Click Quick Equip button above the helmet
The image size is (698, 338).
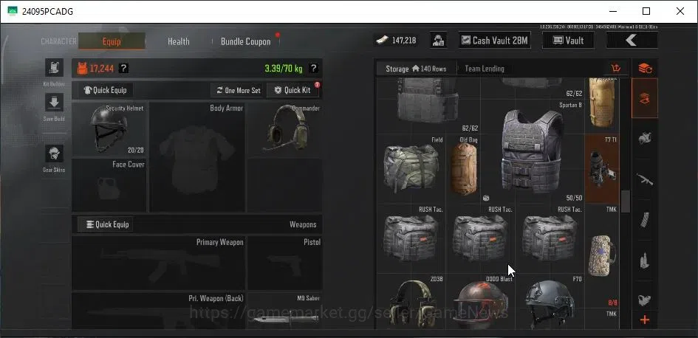106,90
